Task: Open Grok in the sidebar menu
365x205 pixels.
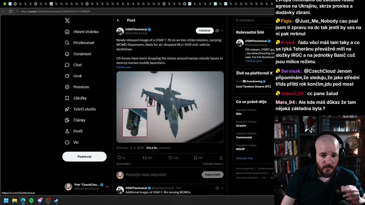Action: tap(73, 76)
